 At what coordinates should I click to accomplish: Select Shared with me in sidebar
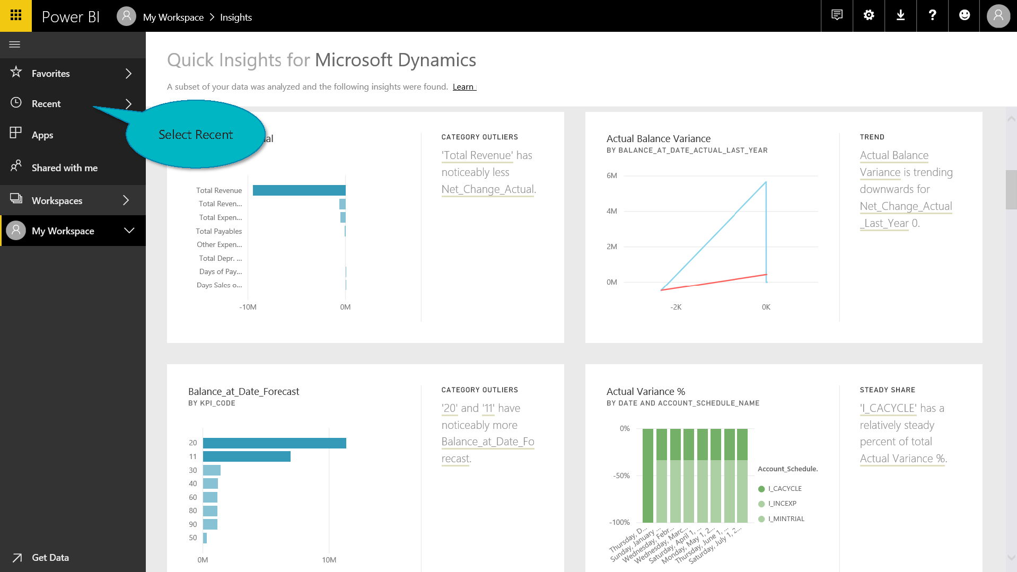64,168
